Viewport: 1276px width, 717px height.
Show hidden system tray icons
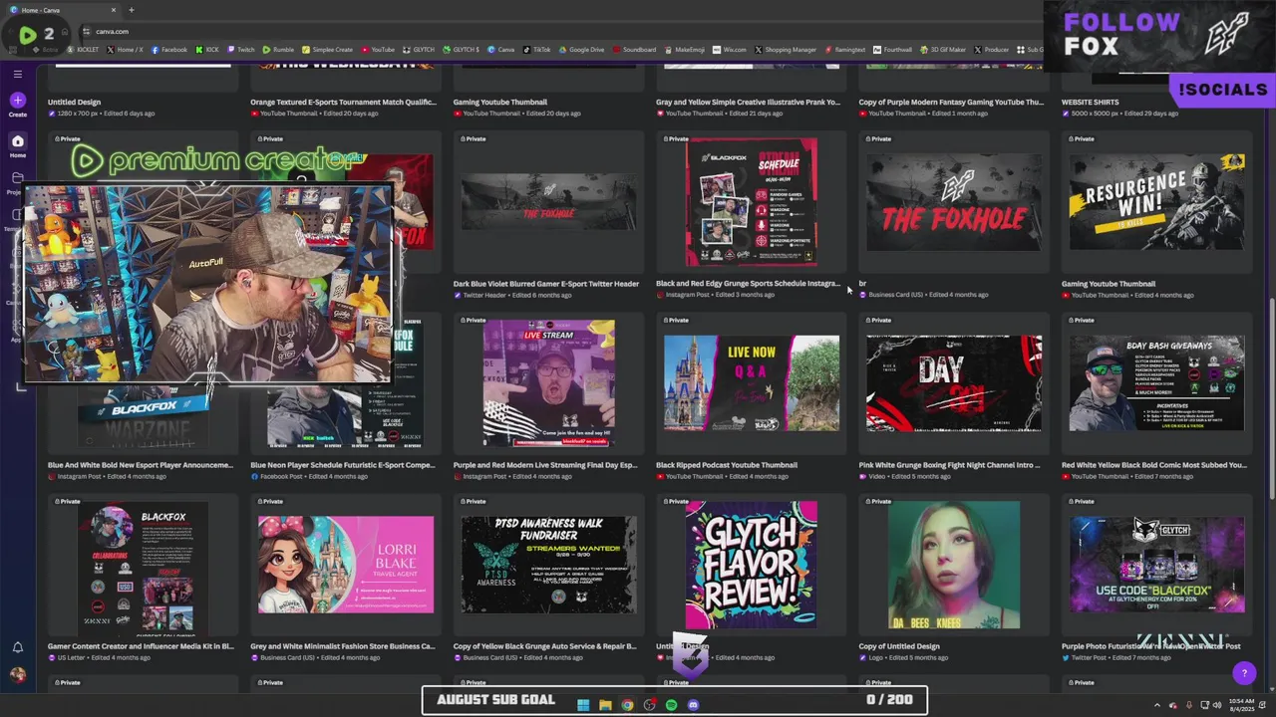(1156, 705)
